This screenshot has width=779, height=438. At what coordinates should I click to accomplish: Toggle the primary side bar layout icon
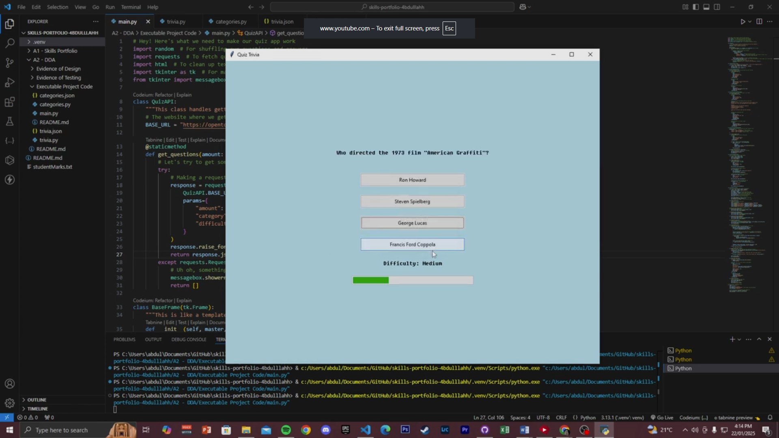[x=696, y=7]
